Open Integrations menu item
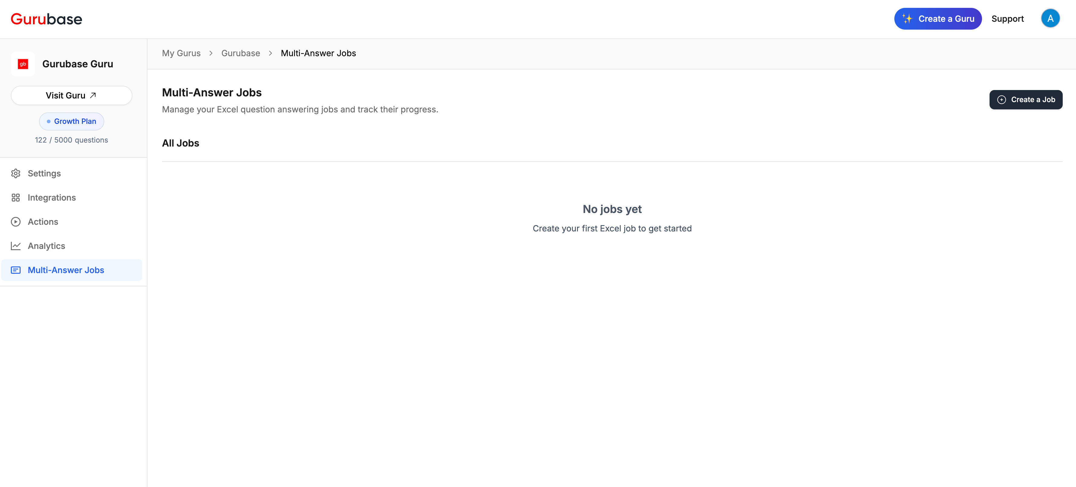 pyautogui.click(x=52, y=198)
